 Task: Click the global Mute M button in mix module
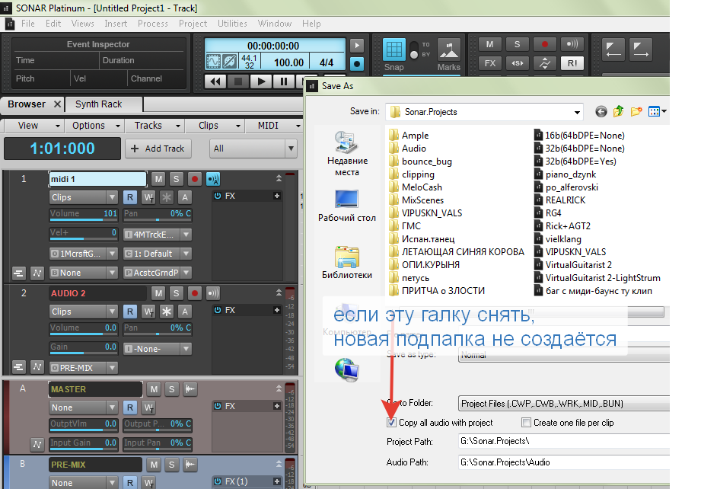pyautogui.click(x=490, y=44)
